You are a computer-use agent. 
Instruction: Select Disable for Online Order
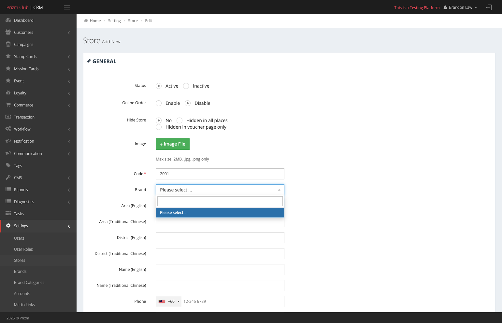click(188, 103)
